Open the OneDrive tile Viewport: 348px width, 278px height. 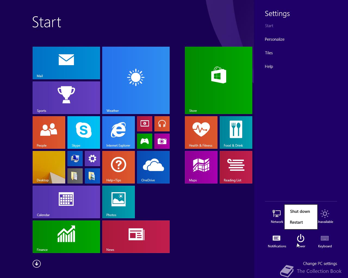tap(153, 167)
